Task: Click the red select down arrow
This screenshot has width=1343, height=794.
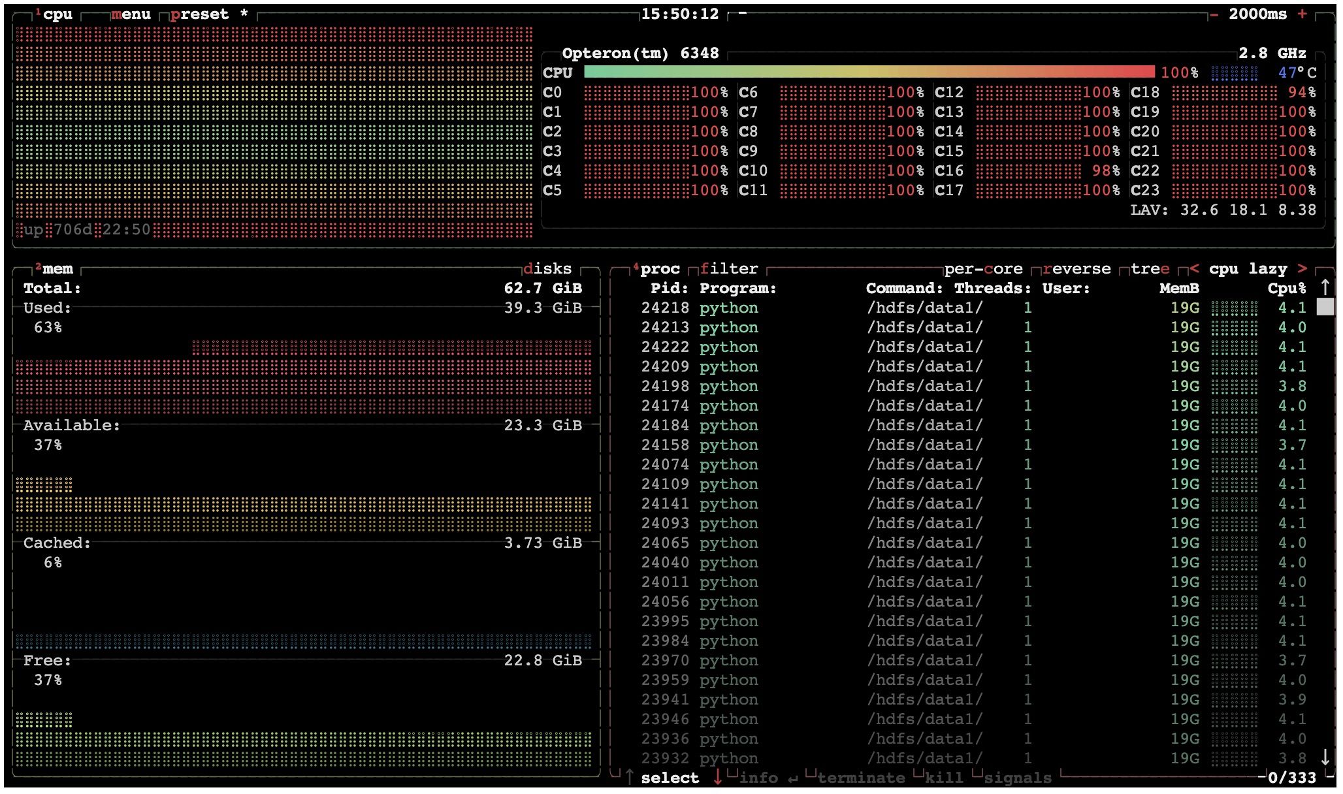Action: (x=718, y=778)
